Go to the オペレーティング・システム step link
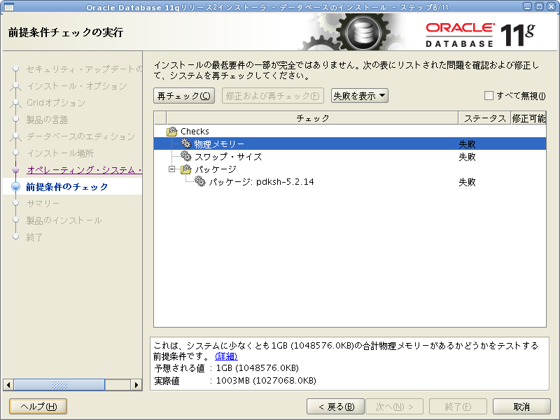The width and height of the screenshot is (560, 420). pos(84,169)
